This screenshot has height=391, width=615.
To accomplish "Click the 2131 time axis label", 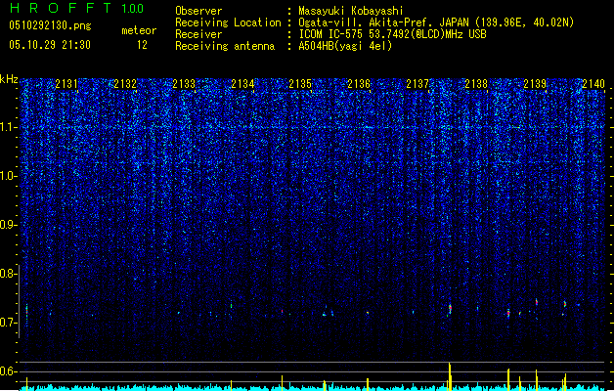I will (66, 84).
